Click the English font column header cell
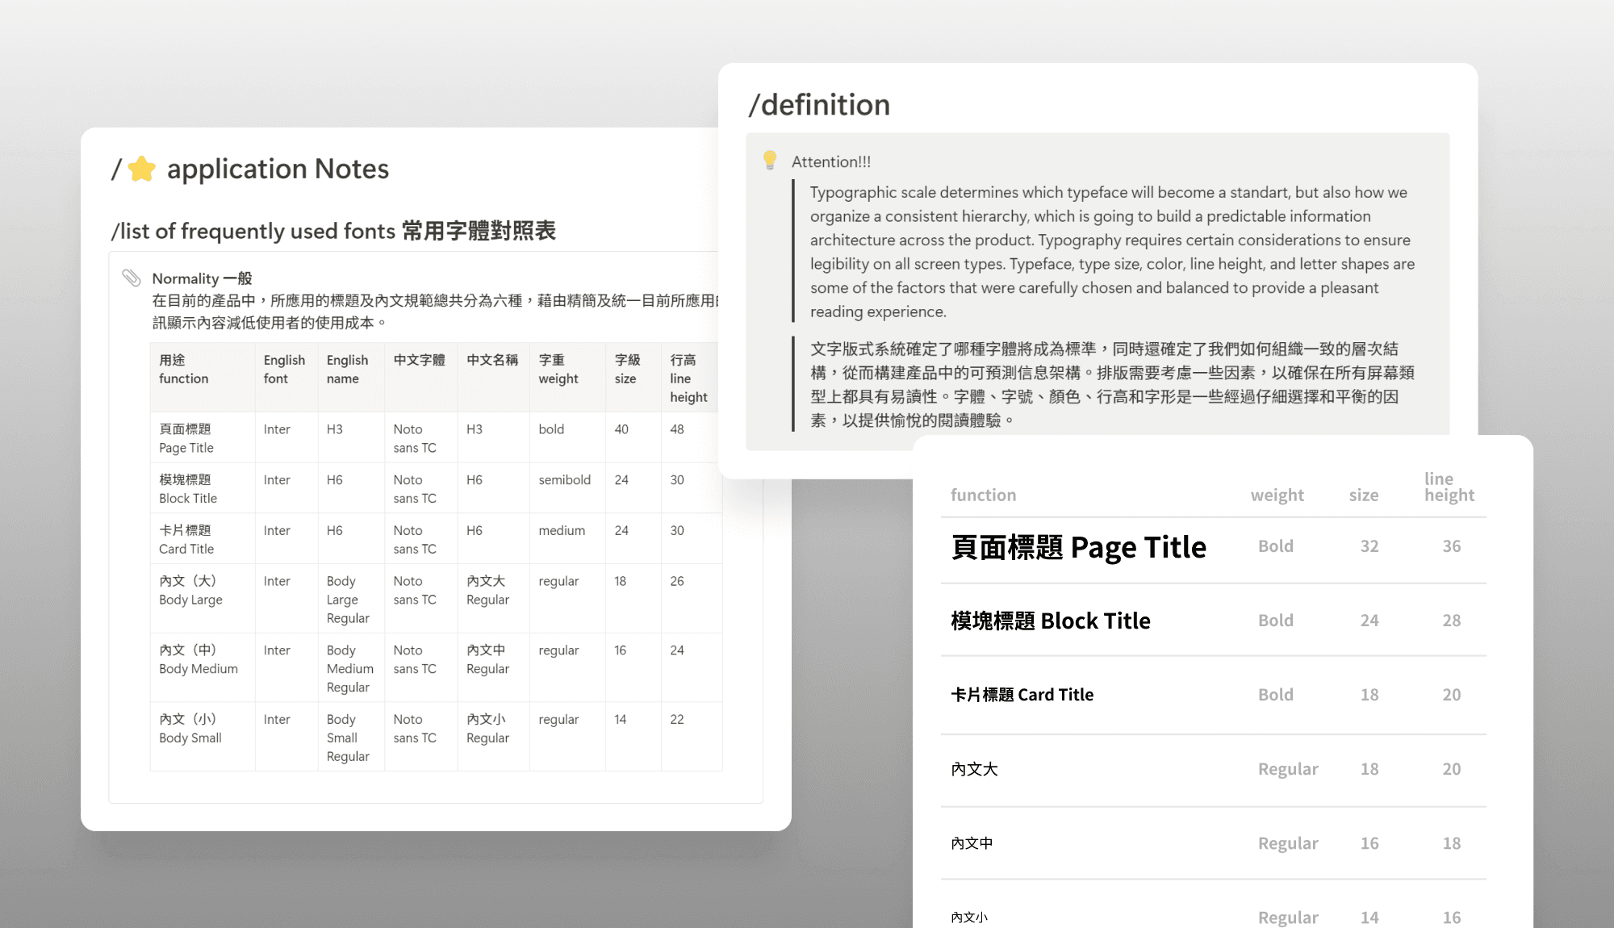 (x=285, y=369)
